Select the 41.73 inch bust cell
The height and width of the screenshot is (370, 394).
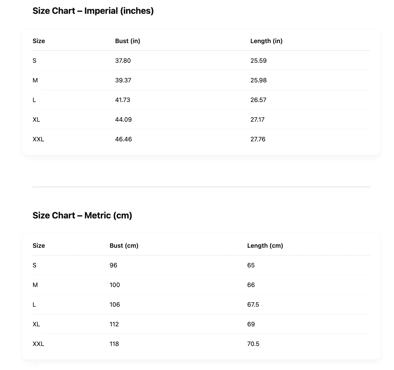click(123, 100)
